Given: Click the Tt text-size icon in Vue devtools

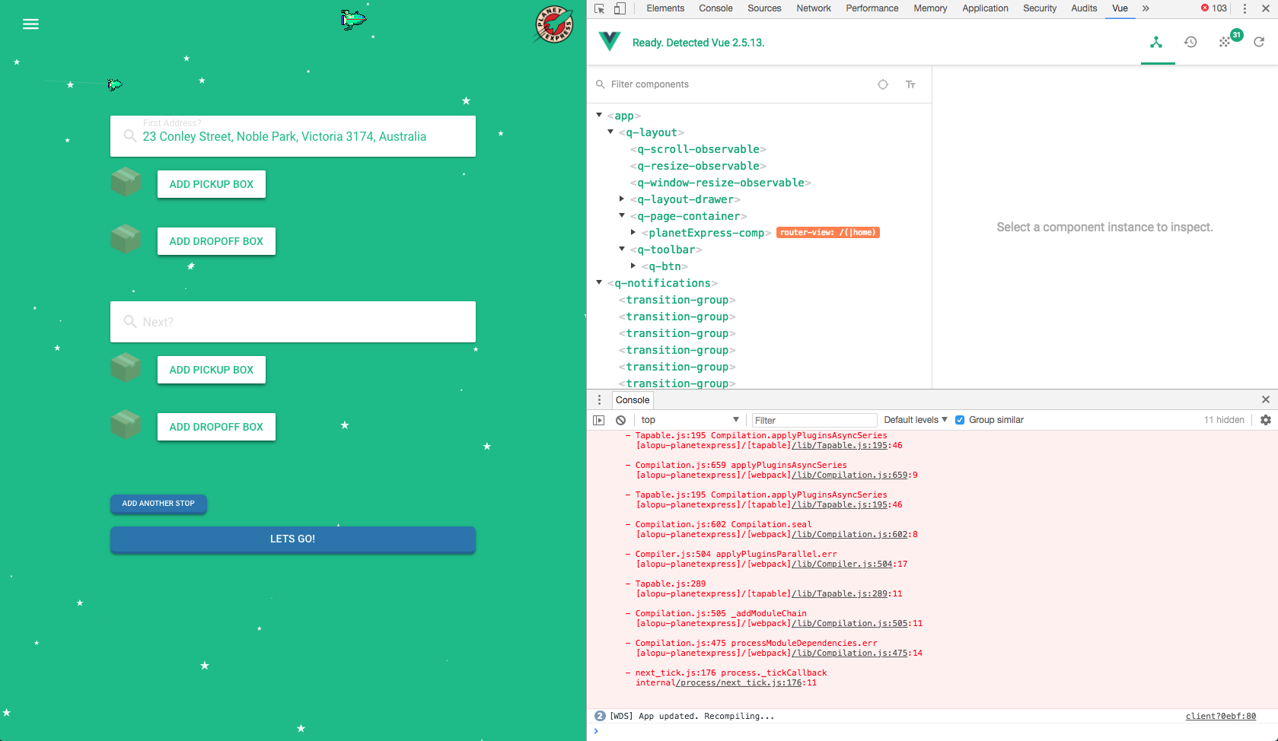Looking at the screenshot, I should (910, 84).
